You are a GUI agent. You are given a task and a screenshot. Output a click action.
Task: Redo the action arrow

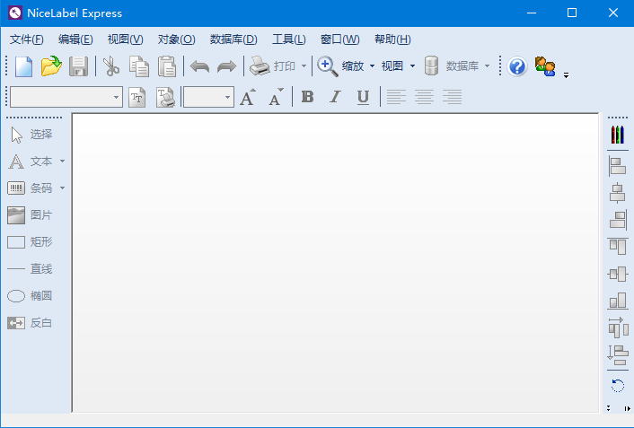226,66
